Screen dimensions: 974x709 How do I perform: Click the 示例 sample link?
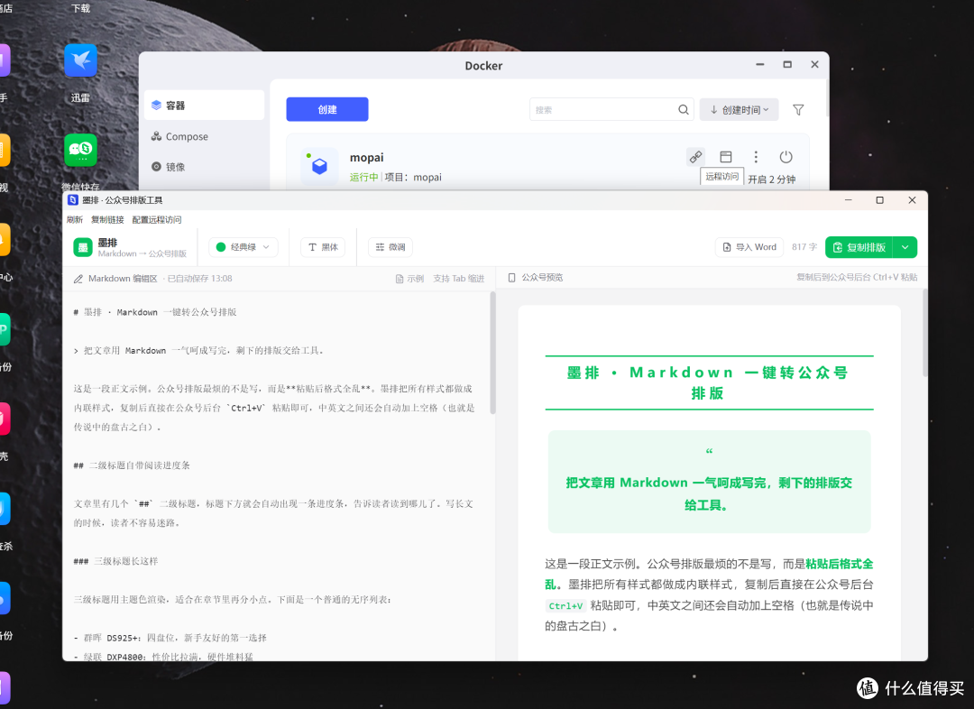[410, 279]
